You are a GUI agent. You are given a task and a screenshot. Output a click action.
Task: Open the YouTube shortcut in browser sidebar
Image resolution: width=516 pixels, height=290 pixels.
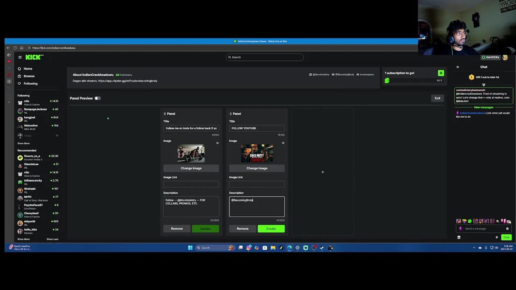point(9,61)
